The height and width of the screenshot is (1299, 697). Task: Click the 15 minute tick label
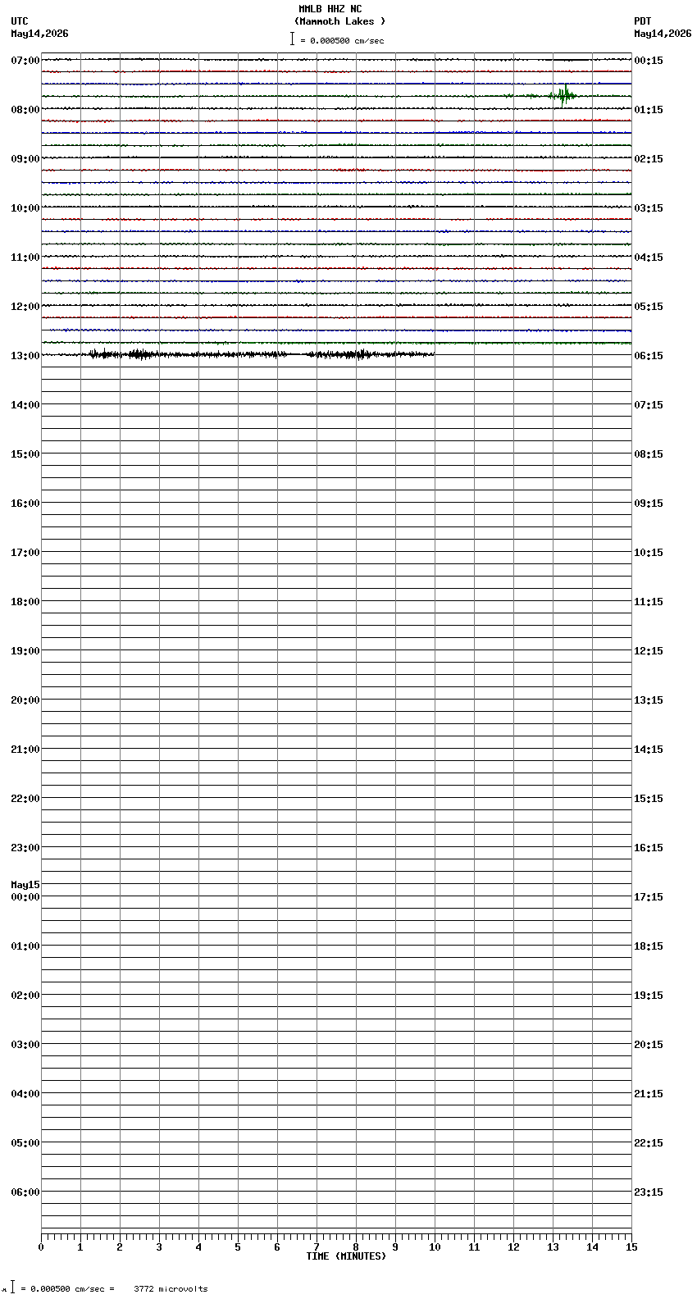coord(631,1247)
